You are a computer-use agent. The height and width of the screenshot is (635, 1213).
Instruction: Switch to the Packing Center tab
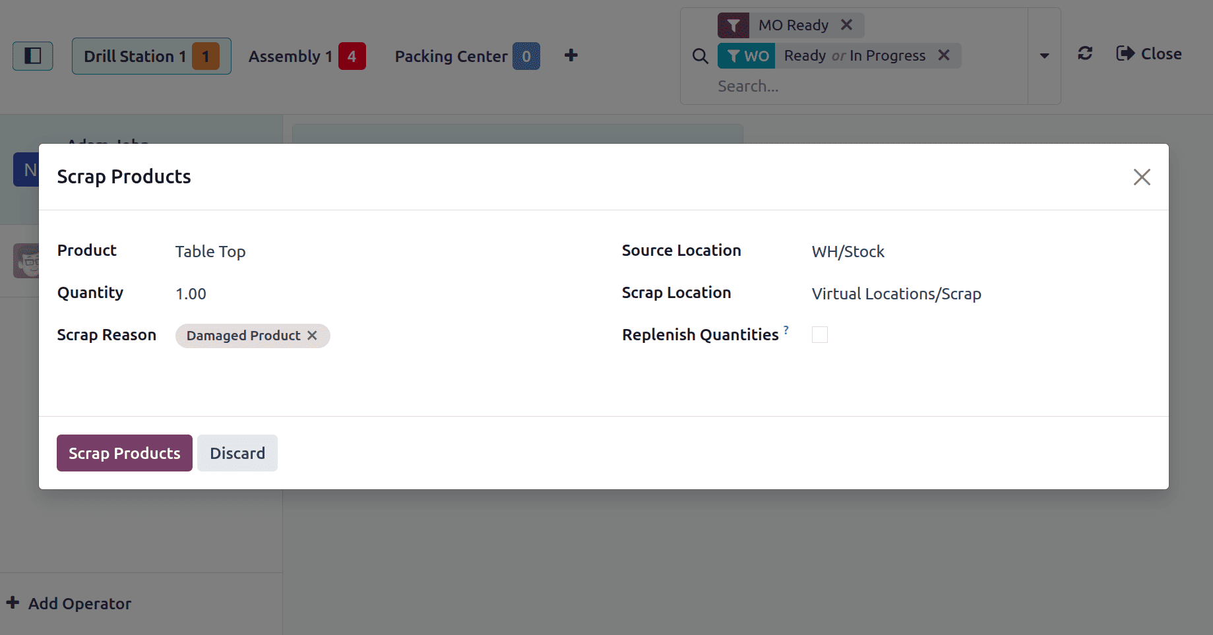click(467, 56)
